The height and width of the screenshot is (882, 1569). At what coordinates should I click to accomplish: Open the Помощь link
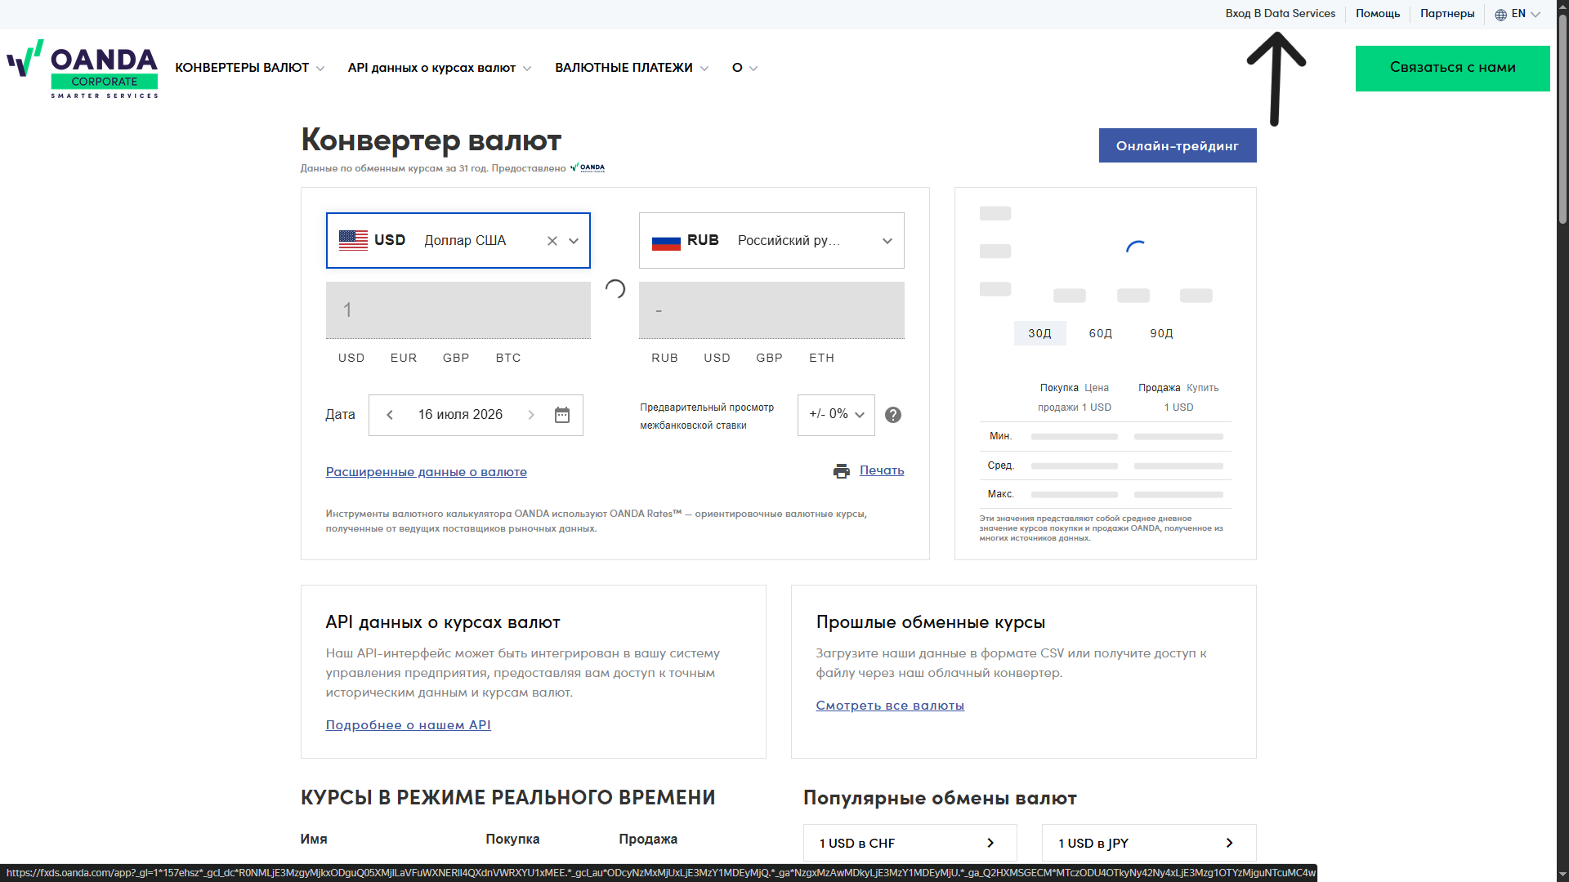[x=1378, y=14]
